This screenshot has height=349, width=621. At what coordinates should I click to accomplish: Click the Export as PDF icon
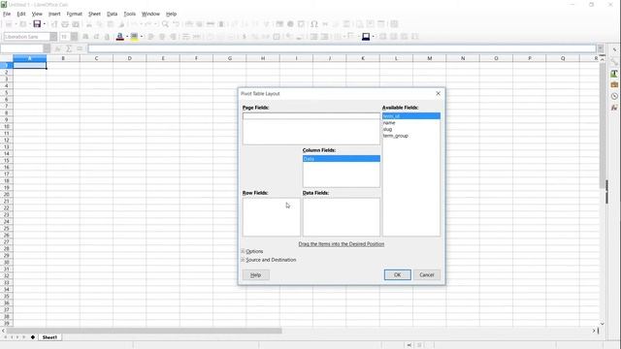click(54, 24)
